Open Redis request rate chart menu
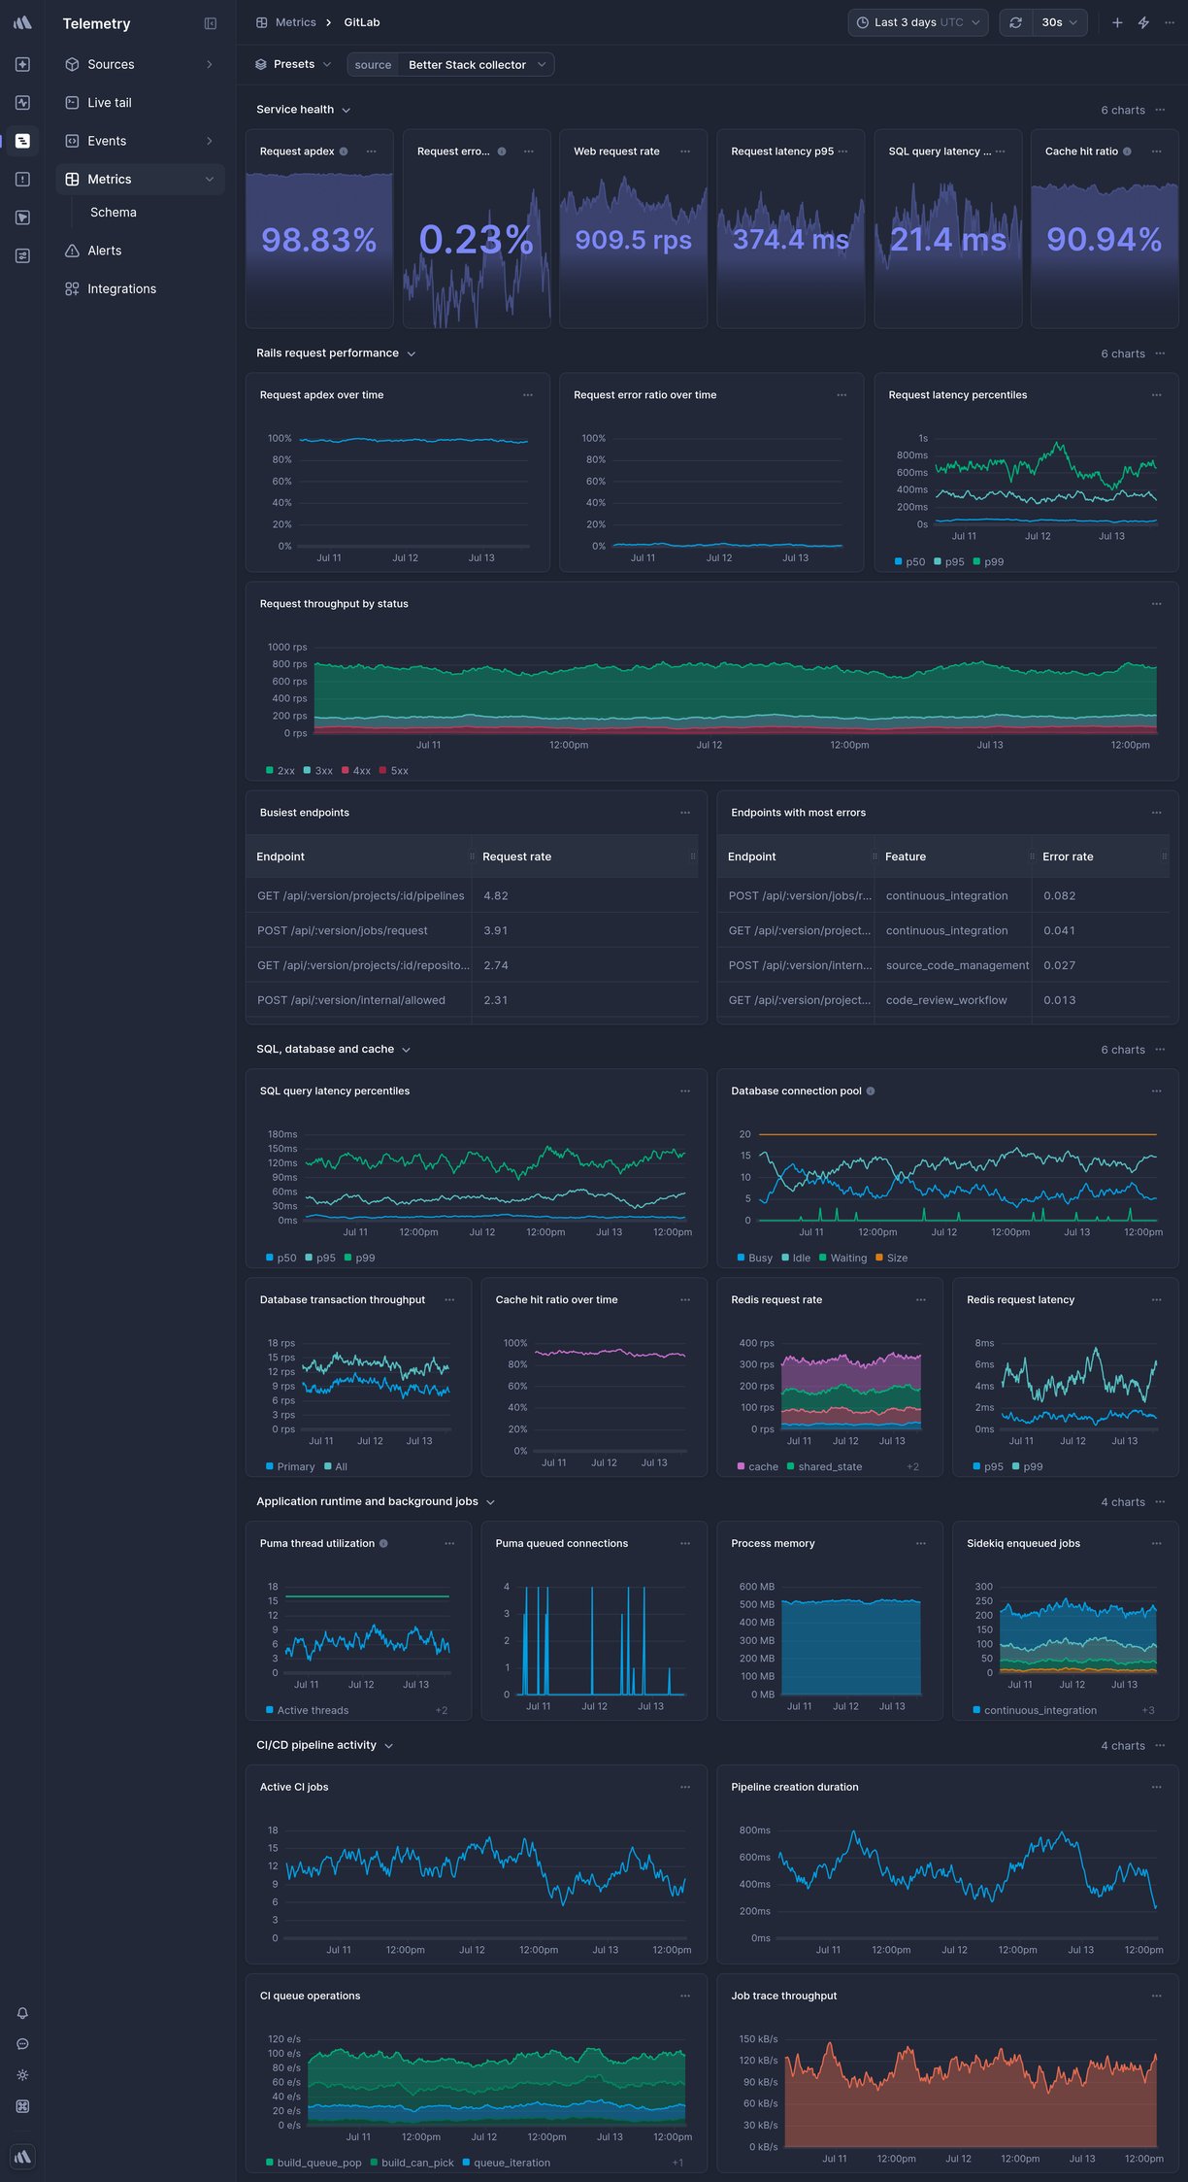This screenshot has width=1188, height=2182. 920,1300
